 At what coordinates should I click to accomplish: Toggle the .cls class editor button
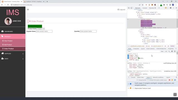[166, 51]
